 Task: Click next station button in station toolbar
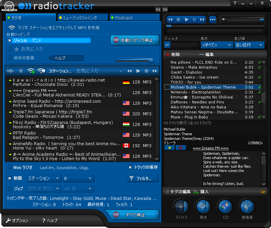155,71
